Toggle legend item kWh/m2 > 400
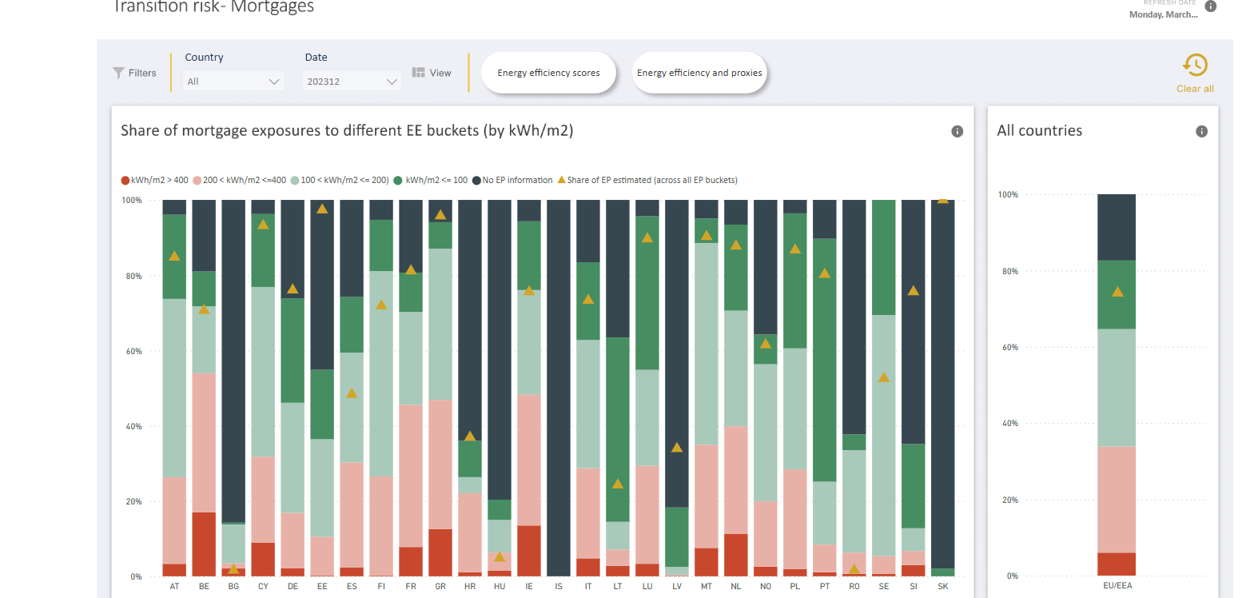This screenshot has width=1258, height=598. (155, 180)
